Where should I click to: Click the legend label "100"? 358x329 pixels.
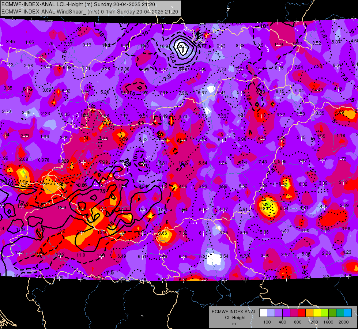click(x=267, y=322)
